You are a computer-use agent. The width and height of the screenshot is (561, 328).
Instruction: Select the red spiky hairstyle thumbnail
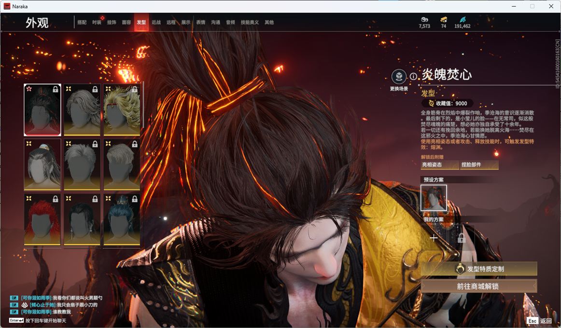point(42,219)
